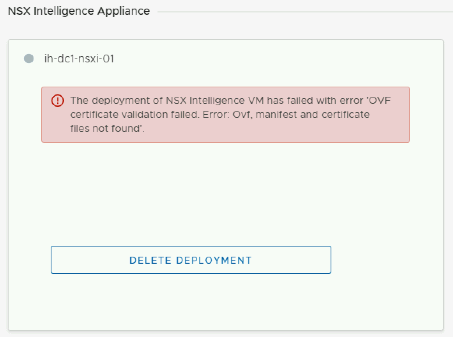Image resolution: width=453 pixels, height=337 pixels.
Task: Click blank pink area right of 'files not found'
Action: (273, 129)
